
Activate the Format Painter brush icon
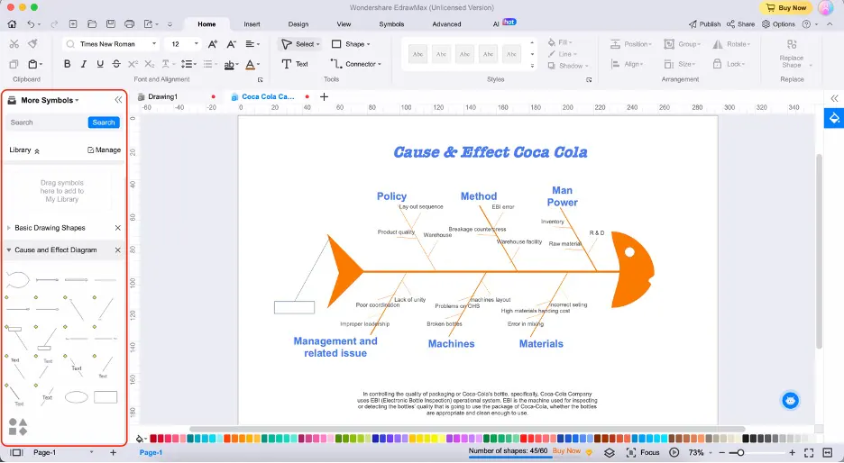click(x=32, y=43)
